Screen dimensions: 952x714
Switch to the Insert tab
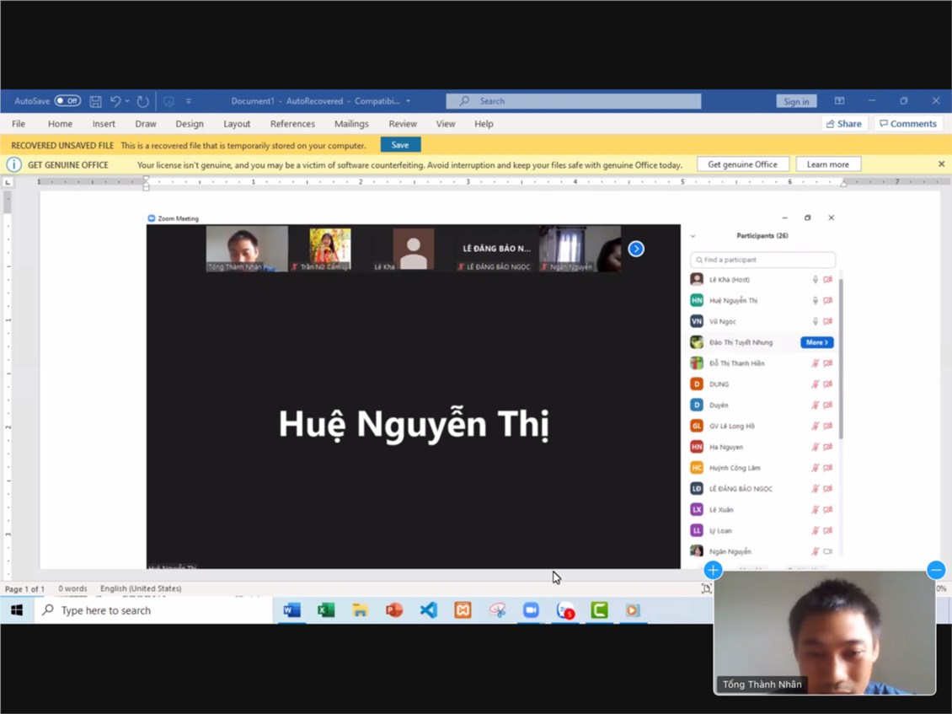[x=104, y=123]
